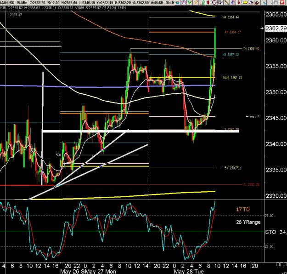Viewport: 287px width, 274px height.
Task: Click the Yest M marker label
Action: [x=253, y=116]
